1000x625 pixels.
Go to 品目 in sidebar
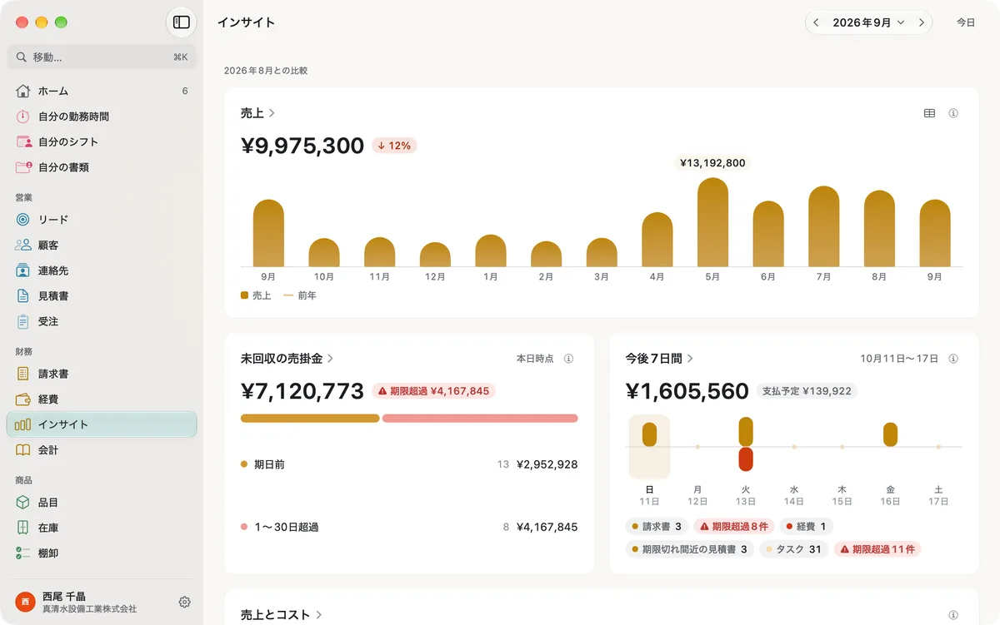click(x=102, y=503)
